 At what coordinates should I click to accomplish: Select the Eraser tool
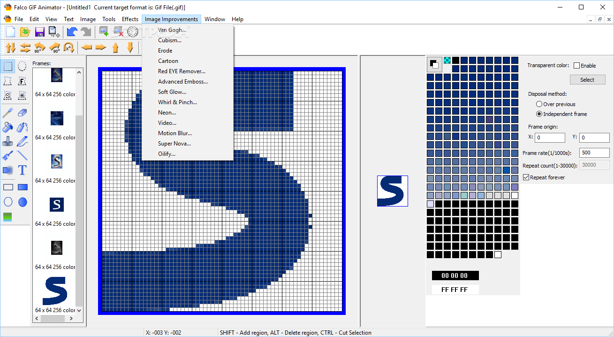pyautogui.click(x=22, y=112)
